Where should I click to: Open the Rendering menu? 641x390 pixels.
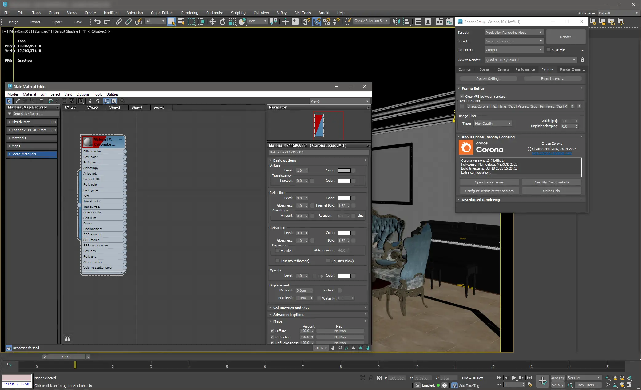pyautogui.click(x=189, y=13)
